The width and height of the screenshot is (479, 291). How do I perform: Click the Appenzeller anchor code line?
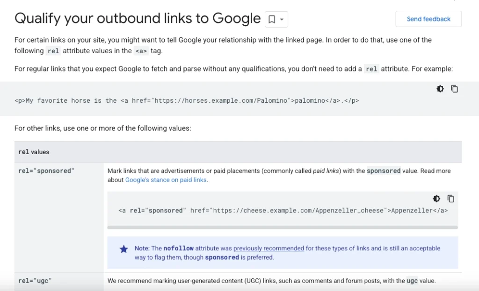tap(283, 211)
